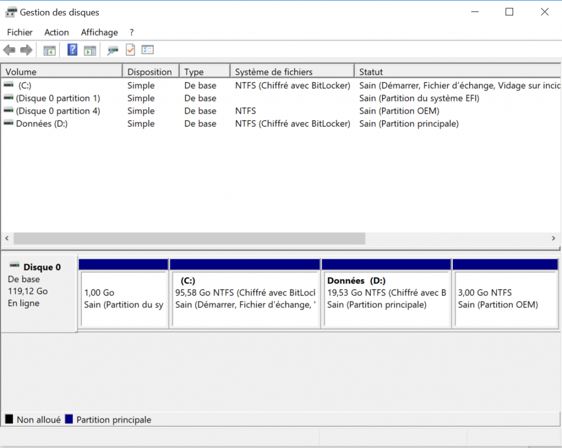Viewport: 562px width, 448px height.
Task: Select the 3,00 Go OEM partition block
Action: [x=505, y=293]
